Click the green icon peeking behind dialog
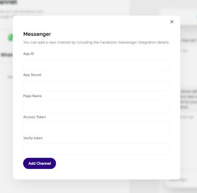Image resolution: width=197 pixels, height=193 pixels. coord(10,37)
